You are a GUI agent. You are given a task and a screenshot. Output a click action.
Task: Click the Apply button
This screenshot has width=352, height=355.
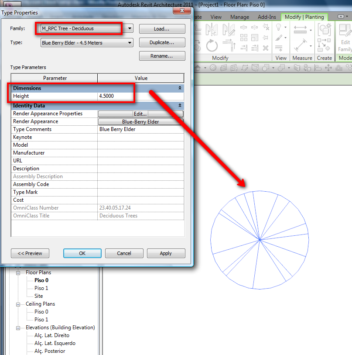click(x=166, y=253)
